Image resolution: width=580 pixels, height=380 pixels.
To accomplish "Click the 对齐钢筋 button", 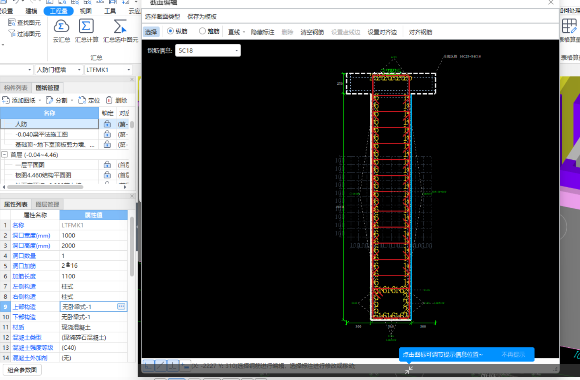I will [x=420, y=32].
